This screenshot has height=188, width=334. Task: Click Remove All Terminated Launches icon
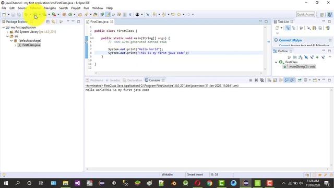(x=262, y=80)
